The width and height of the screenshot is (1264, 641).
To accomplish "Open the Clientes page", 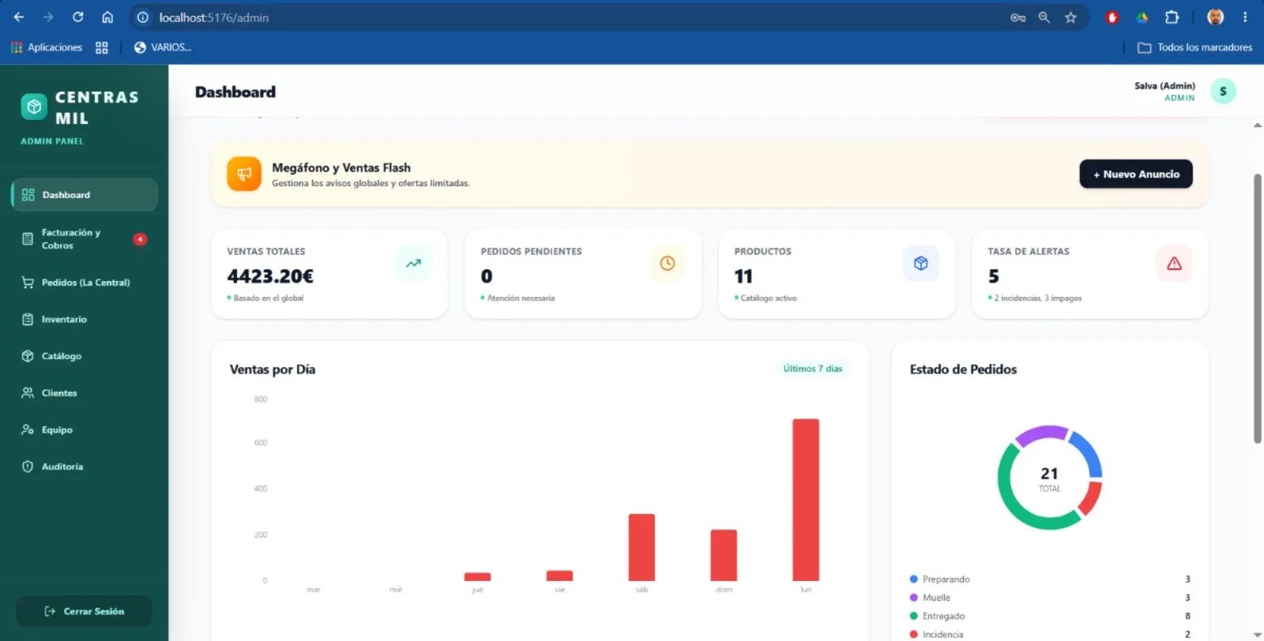I will (x=85, y=393).
